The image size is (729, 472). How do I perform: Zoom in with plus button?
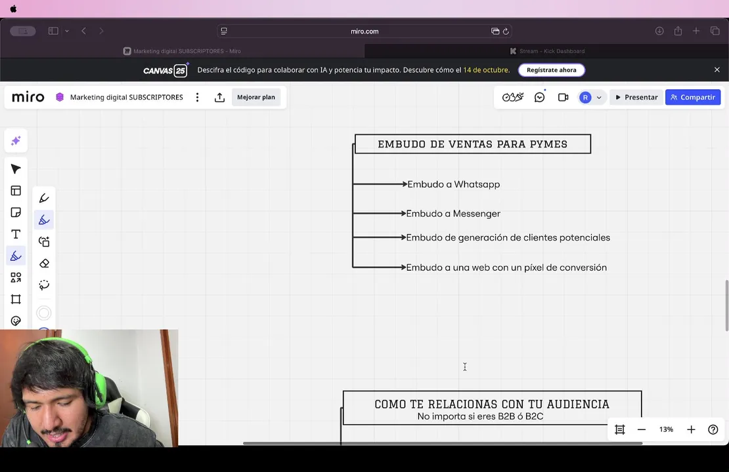[692, 430]
